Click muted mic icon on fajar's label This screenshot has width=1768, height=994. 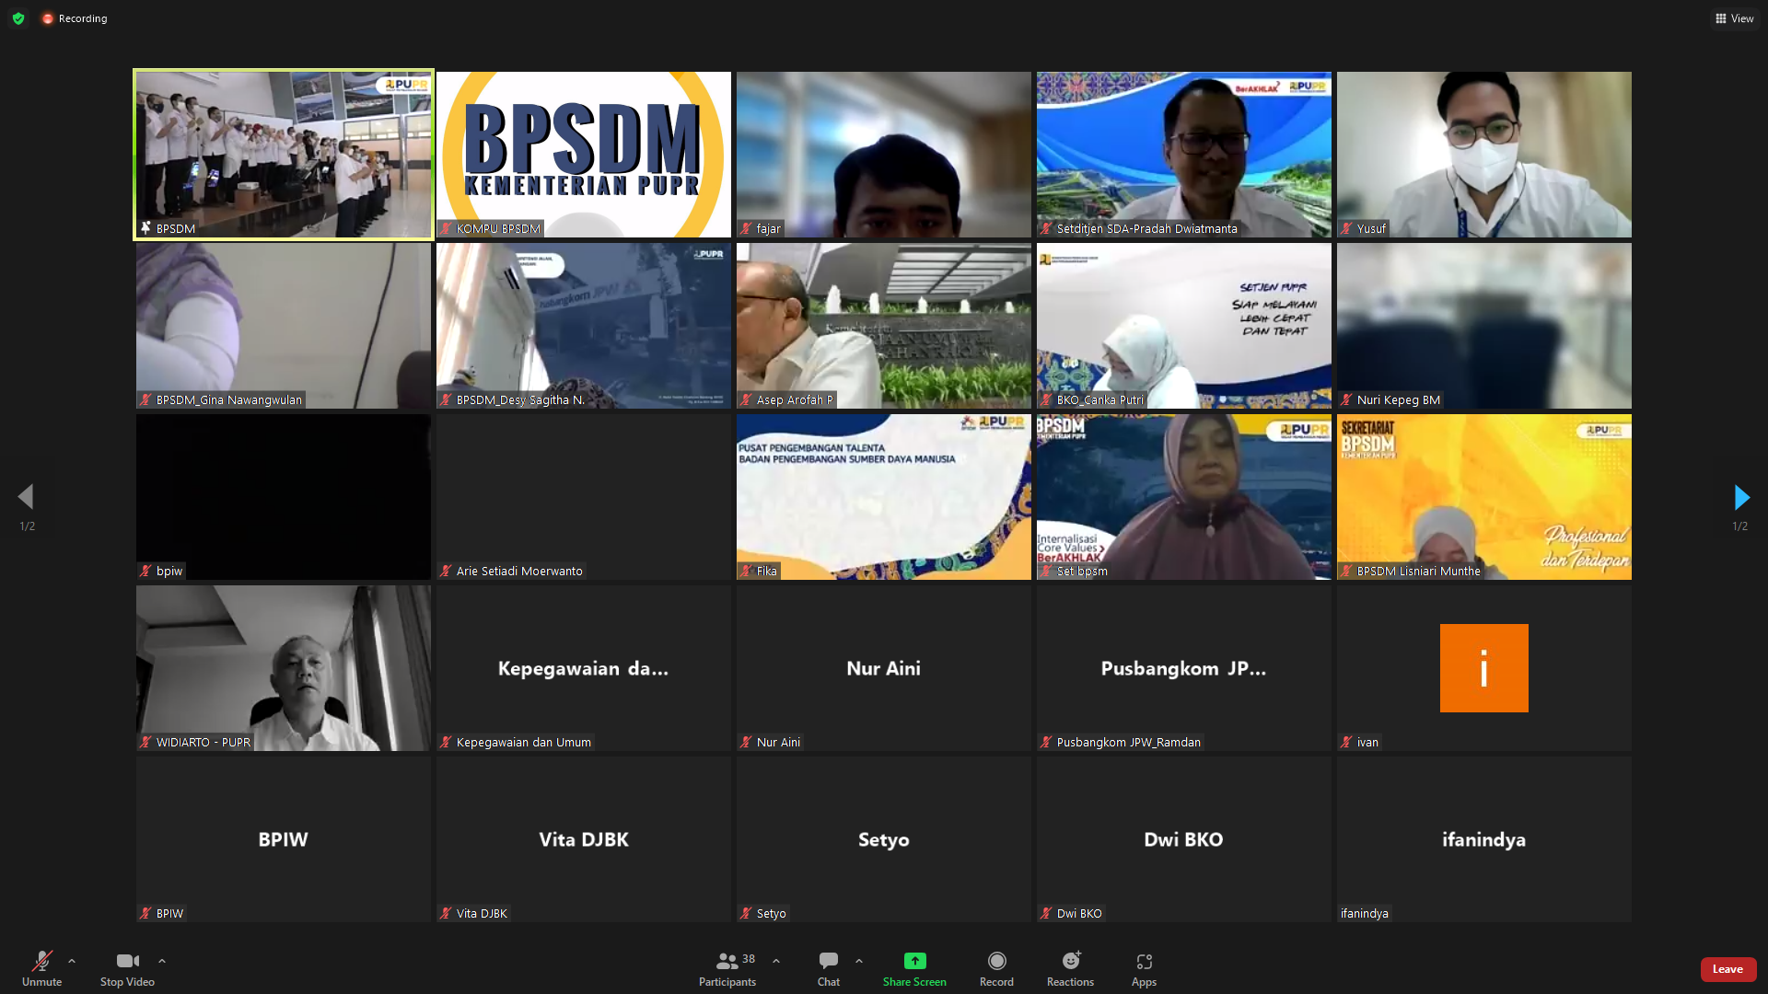(x=746, y=228)
